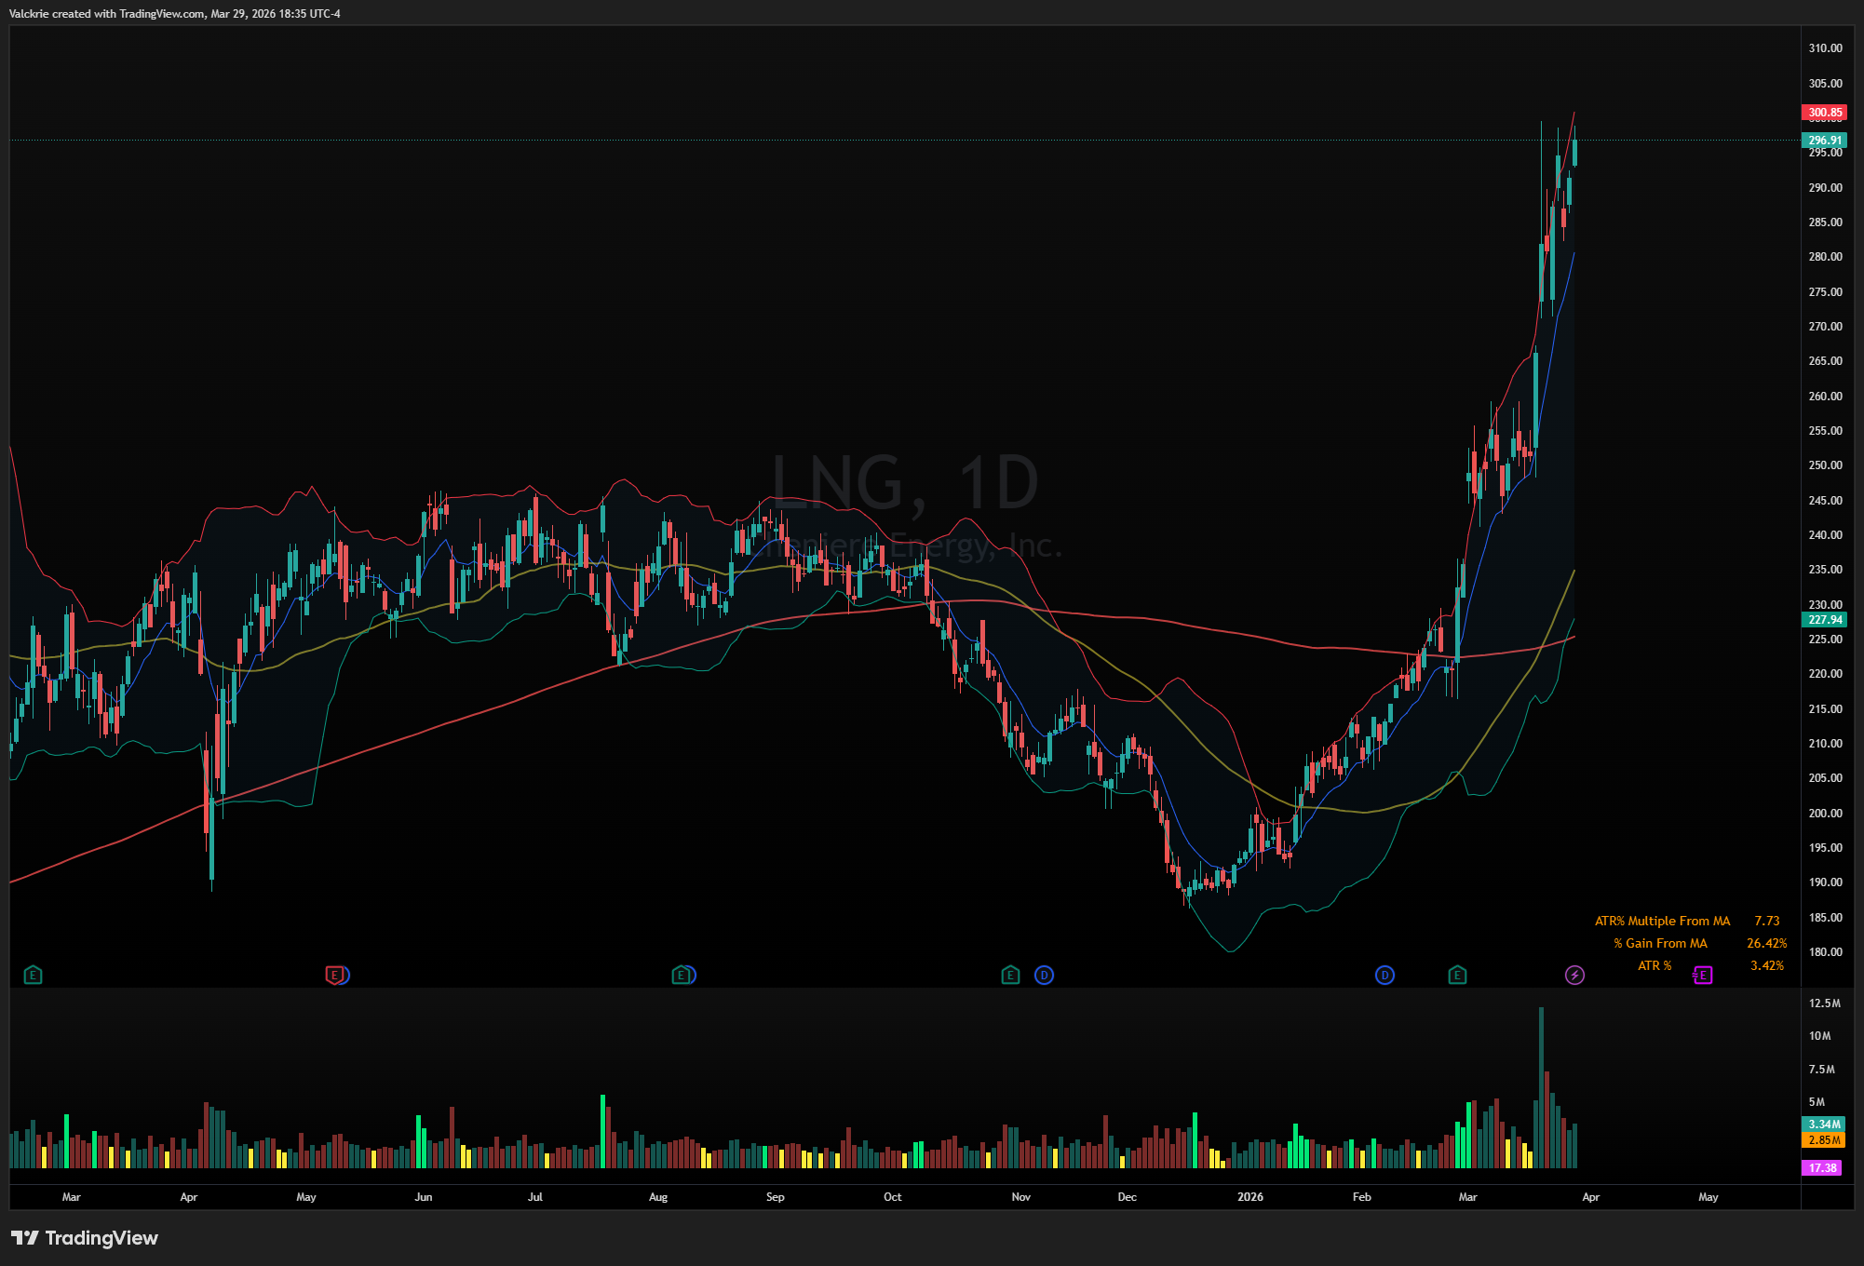Screen dimensions: 1864x1266
Task: Click the leftmost green earnings marker
Action: pos(33,976)
